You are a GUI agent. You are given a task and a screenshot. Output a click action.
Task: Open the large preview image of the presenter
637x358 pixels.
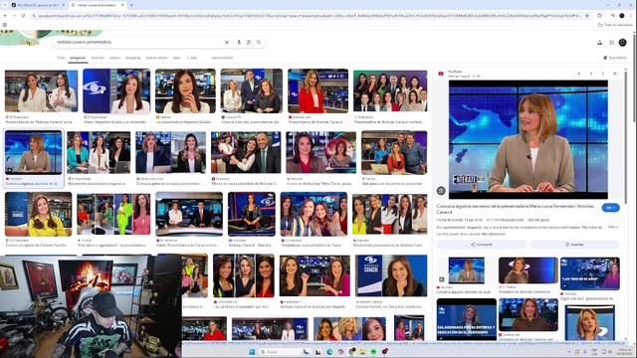pyautogui.click(x=529, y=139)
